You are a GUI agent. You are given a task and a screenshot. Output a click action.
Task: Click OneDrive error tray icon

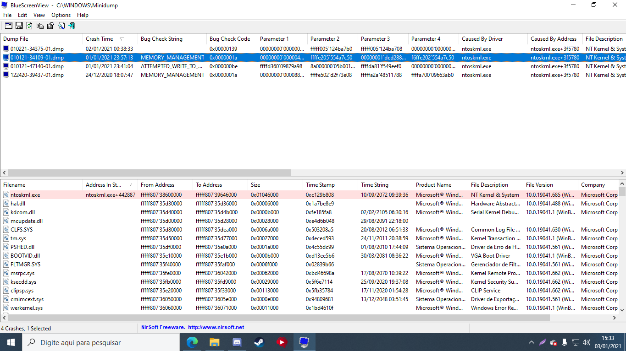coord(554,342)
